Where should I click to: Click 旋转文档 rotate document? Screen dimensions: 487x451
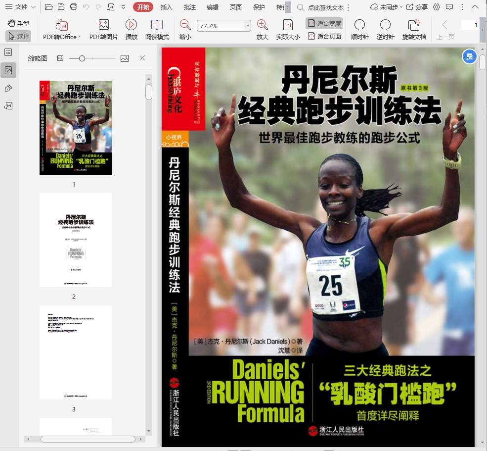click(x=414, y=30)
